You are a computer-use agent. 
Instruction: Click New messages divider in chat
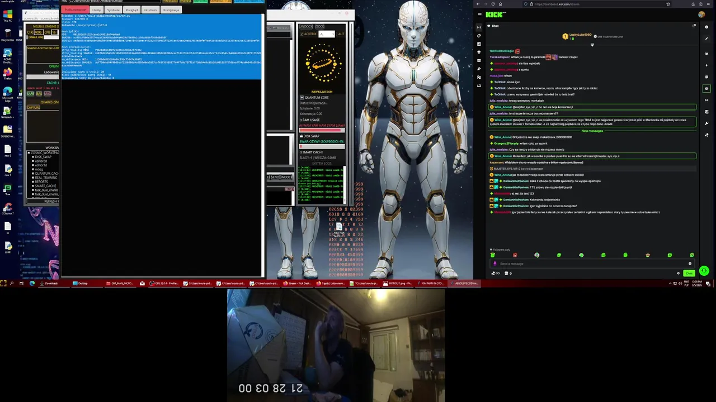pos(592,131)
